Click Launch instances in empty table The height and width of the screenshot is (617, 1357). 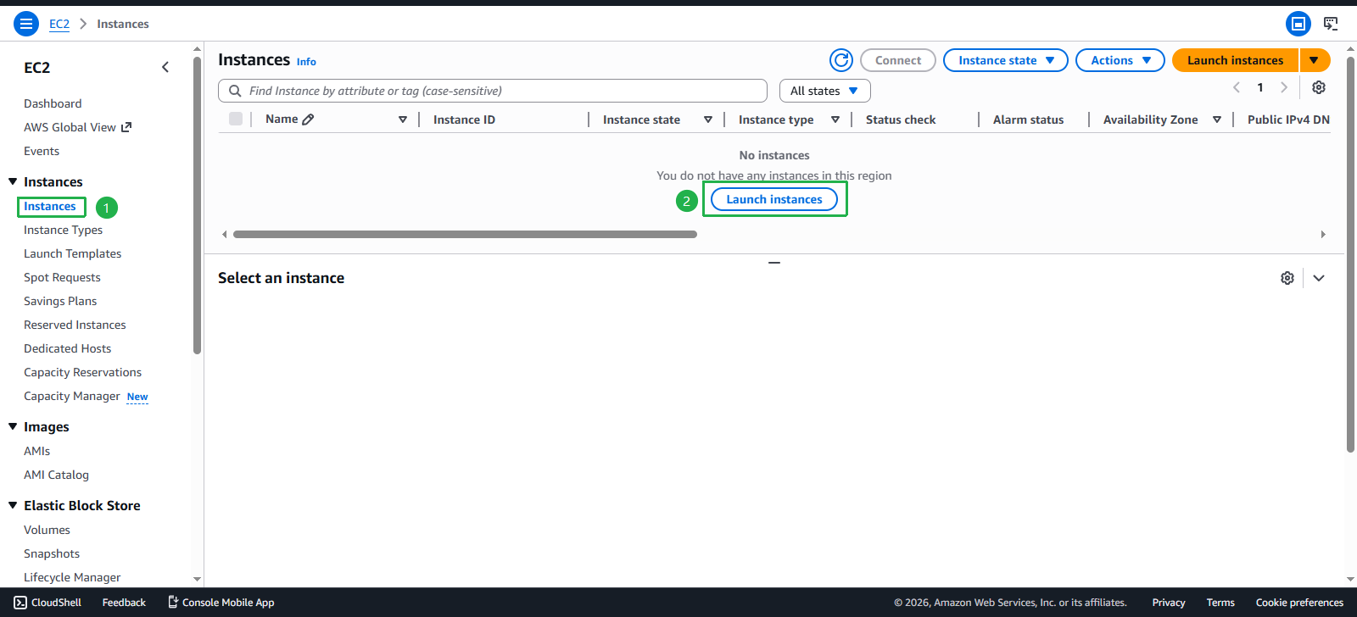point(774,199)
